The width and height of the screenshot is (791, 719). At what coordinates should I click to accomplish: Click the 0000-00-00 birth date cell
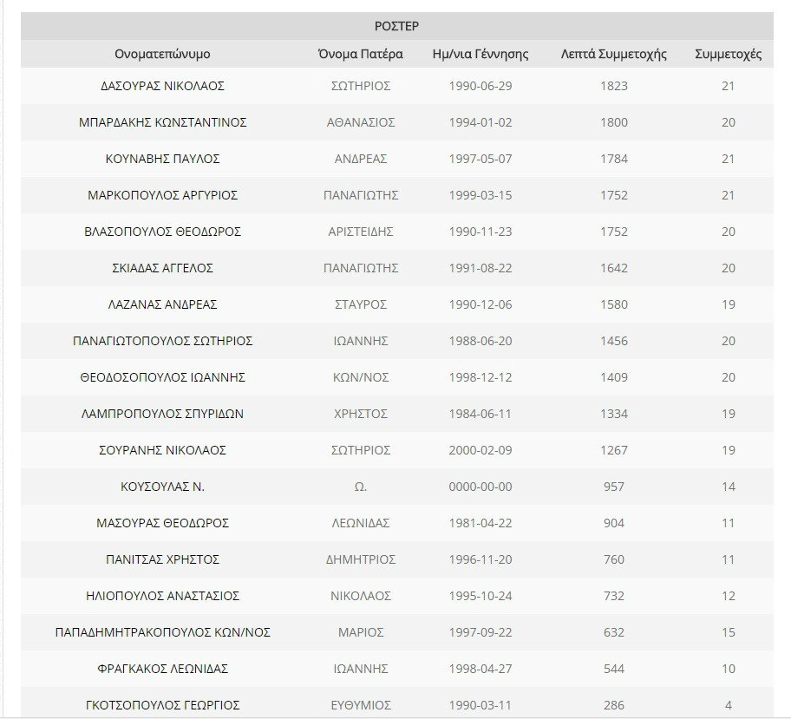tap(480, 487)
